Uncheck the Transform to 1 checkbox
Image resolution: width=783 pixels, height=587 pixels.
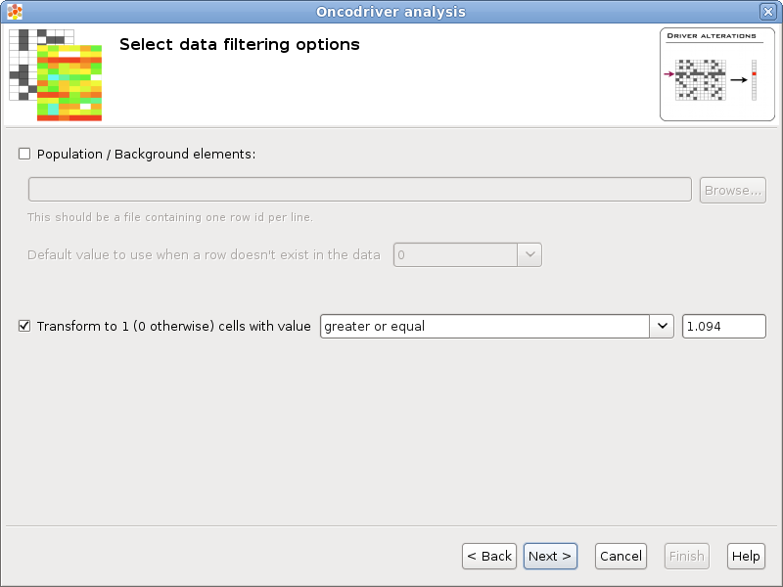click(x=24, y=326)
